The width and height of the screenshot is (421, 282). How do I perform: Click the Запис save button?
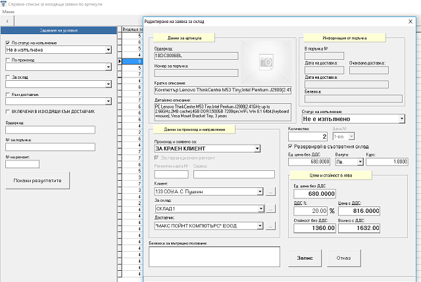click(x=305, y=258)
